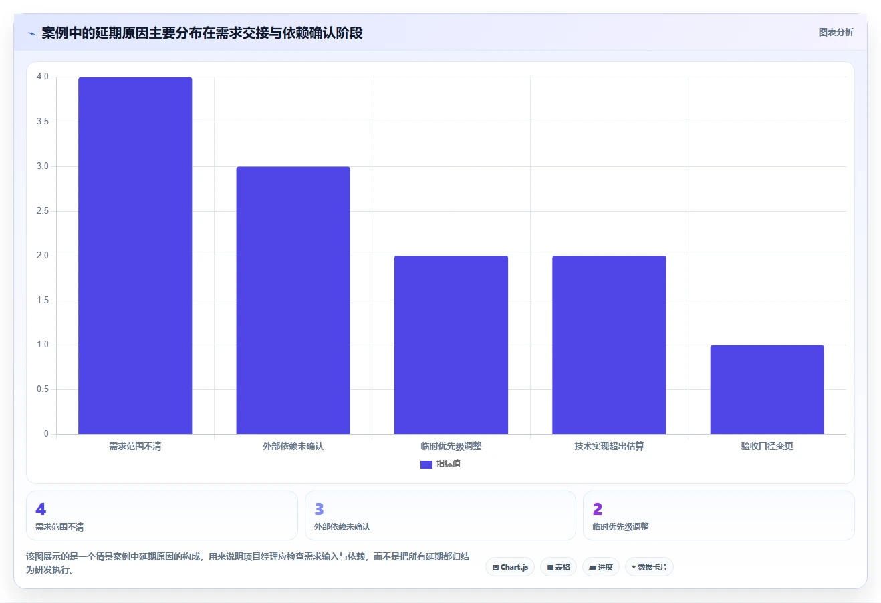Click the y-axis value 4.0

click(x=43, y=77)
